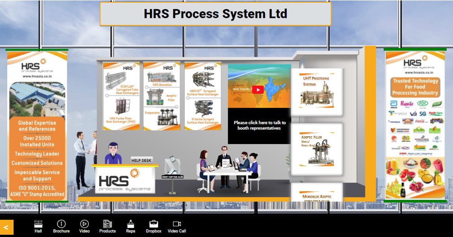Open the UHT Processing Systems poster
This screenshot has width=453, height=237.
tap(317, 92)
